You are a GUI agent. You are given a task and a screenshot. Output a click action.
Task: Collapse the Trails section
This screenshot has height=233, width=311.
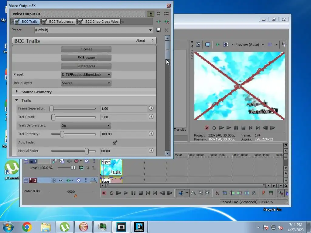(17, 100)
